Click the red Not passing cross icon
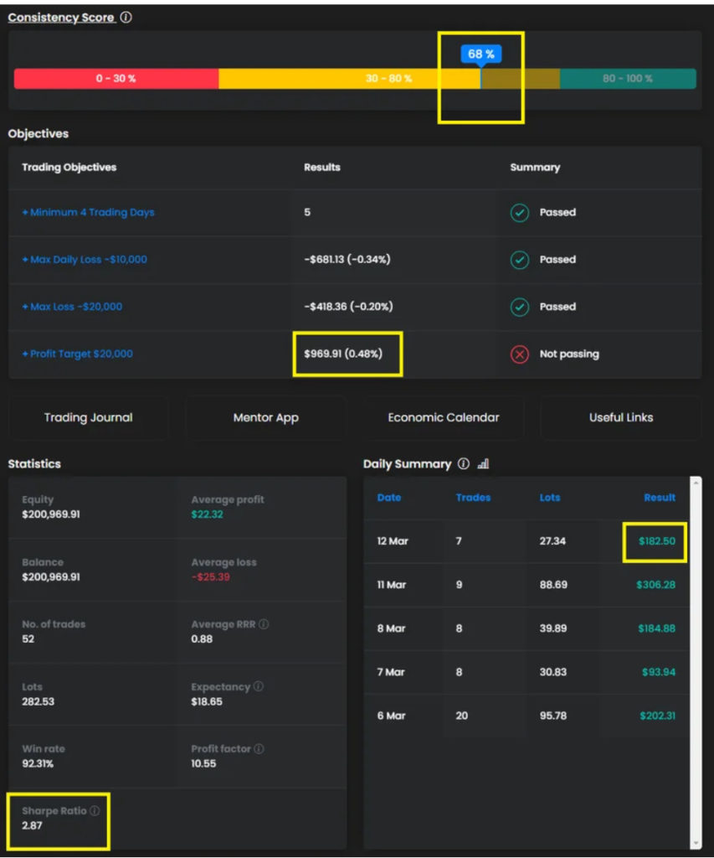 tap(520, 354)
